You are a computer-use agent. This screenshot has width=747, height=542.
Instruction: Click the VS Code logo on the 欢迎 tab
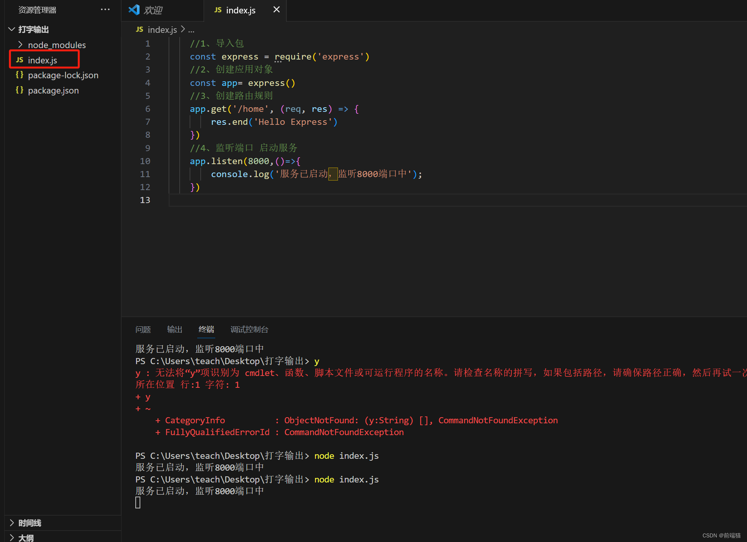(134, 10)
